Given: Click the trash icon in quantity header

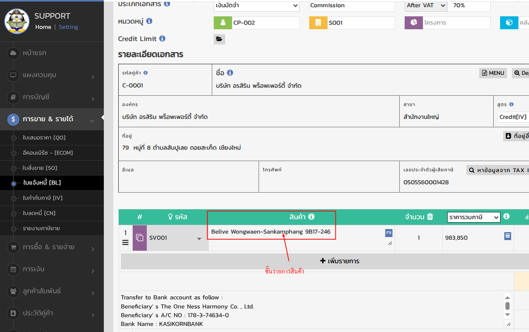Looking at the screenshot, I should coord(430,217).
